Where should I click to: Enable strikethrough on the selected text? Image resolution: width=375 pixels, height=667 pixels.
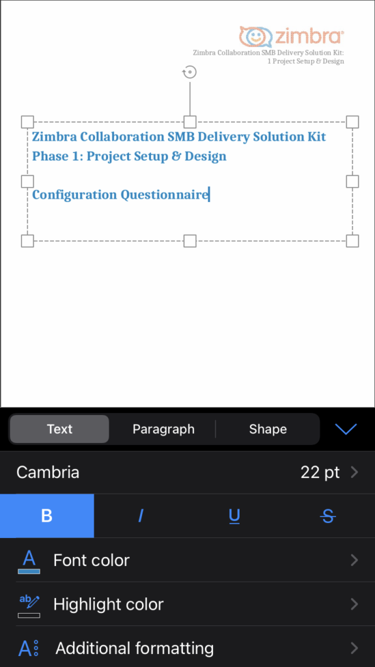pos(328,515)
